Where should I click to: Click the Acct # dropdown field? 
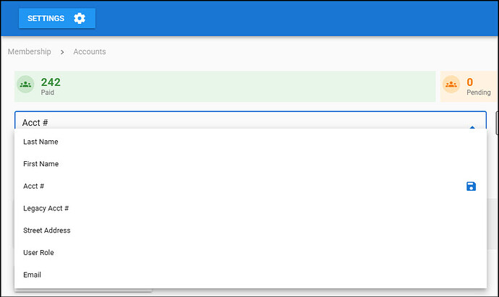pos(239,122)
